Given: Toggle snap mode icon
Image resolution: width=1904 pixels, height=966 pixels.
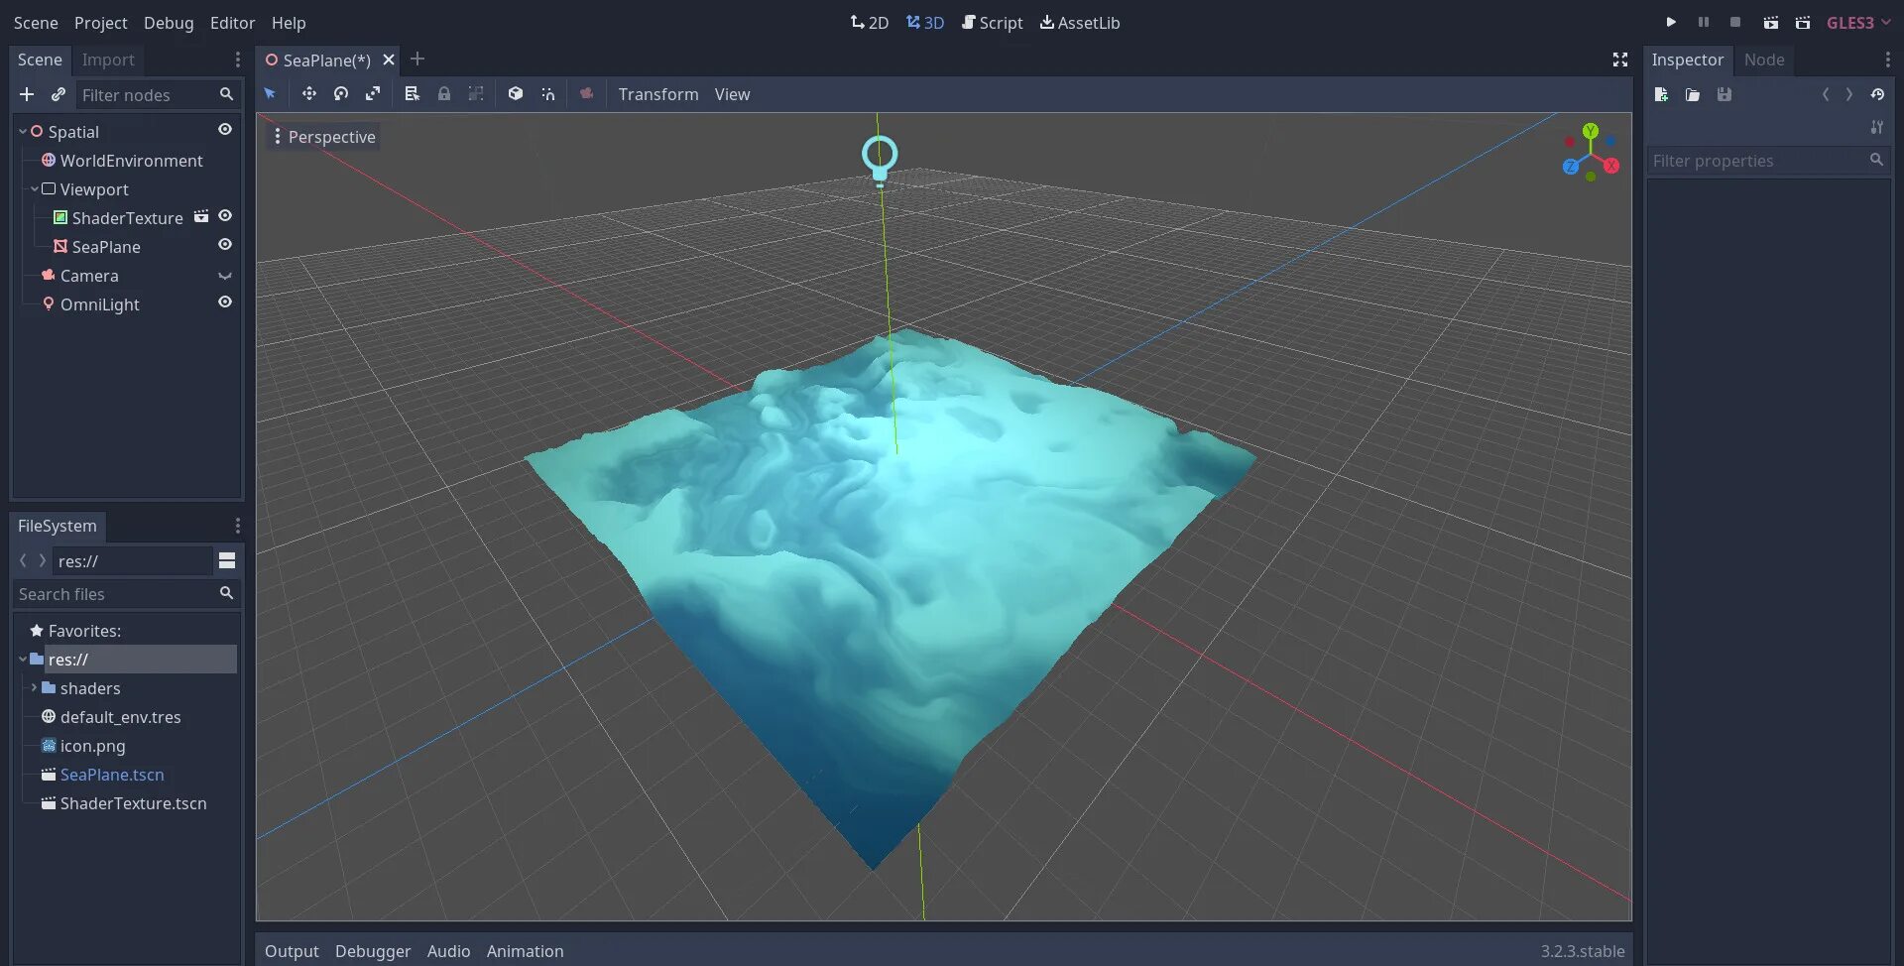Looking at the screenshot, I should tap(547, 93).
